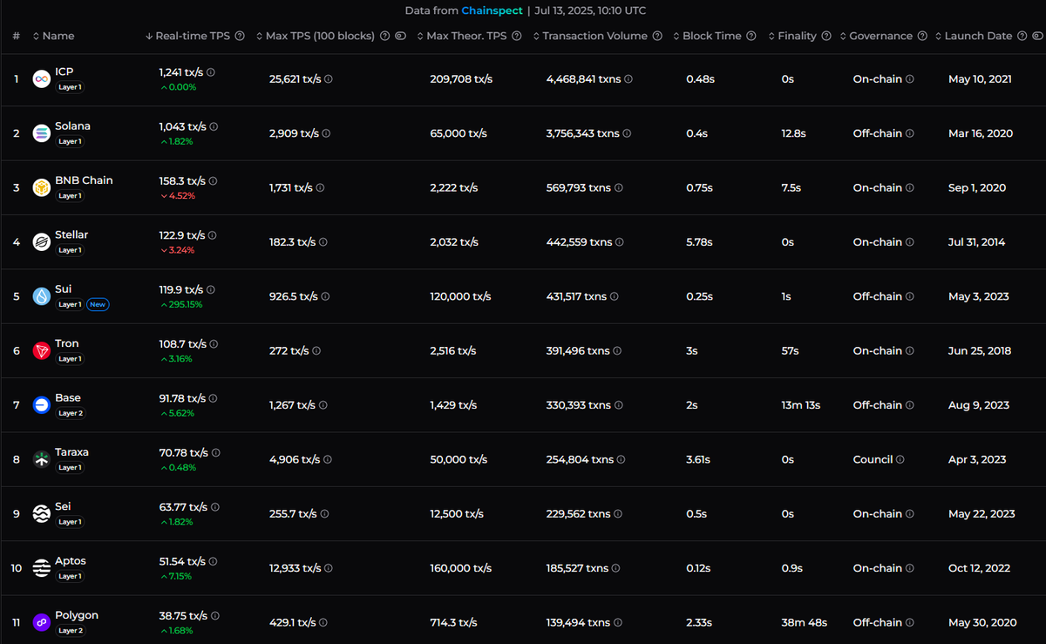Image resolution: width=1046 pixels, height=644 pixels.
Task: Open the ICP chain name link
Action: [x=65, y=71]
